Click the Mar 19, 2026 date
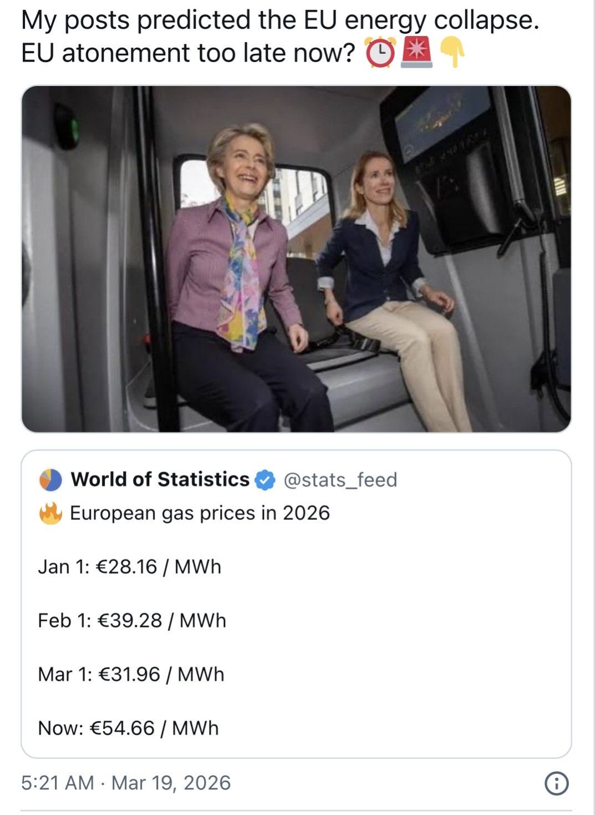595x815 pixels. click(171, 783)
